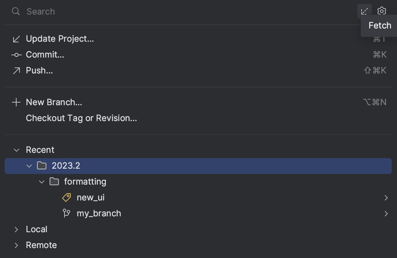
Task: Click the plus icon beside New Branch
Action: (16, 102)
